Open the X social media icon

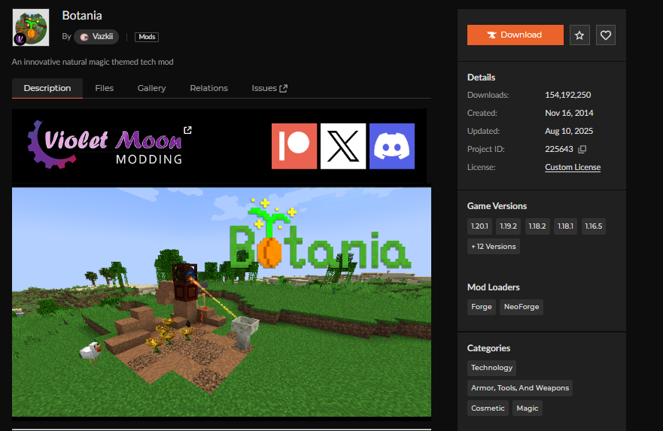pos(343,146)
